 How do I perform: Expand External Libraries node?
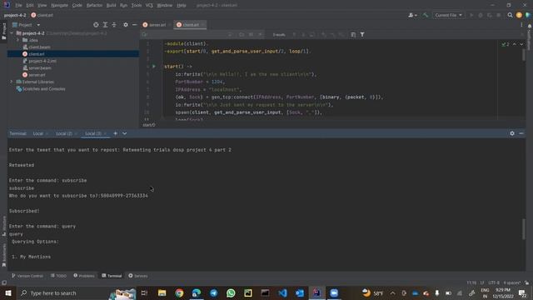(12, 82)
